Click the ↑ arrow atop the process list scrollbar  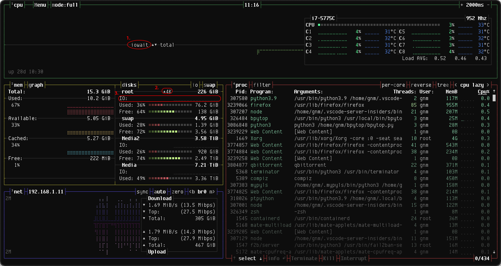pos(494,91)
